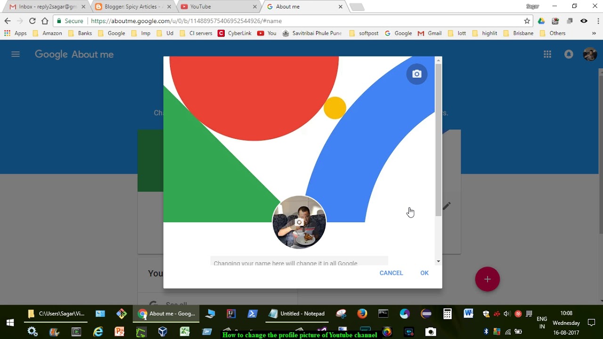
Task: Open the Apps bookmarks shortcut
Action: point(16,33)
